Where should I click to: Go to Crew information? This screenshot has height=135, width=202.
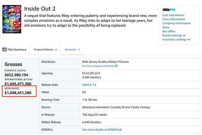174,19
